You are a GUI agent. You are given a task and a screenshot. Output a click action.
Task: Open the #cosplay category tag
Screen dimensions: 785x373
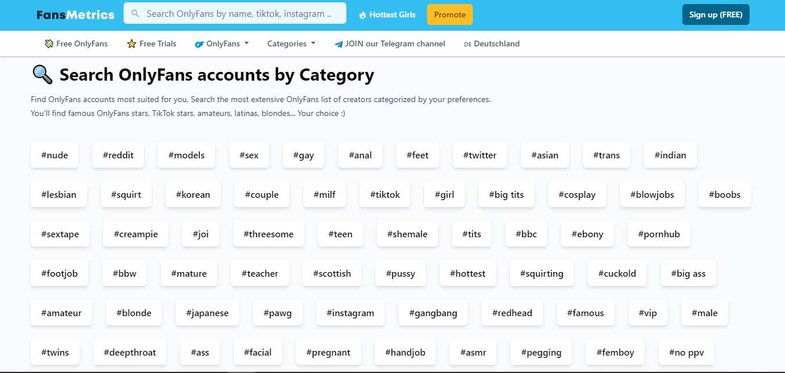[577, 194]
